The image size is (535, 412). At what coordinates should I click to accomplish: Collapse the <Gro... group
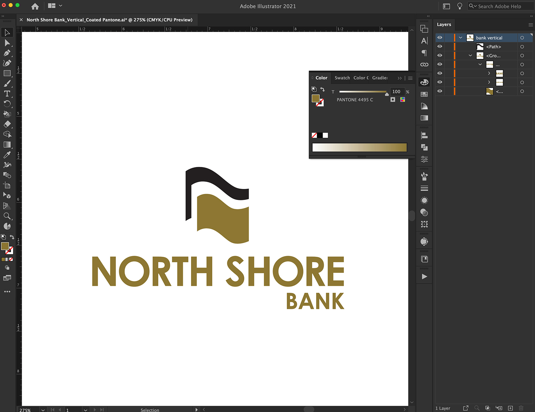(x=470, y=55)
